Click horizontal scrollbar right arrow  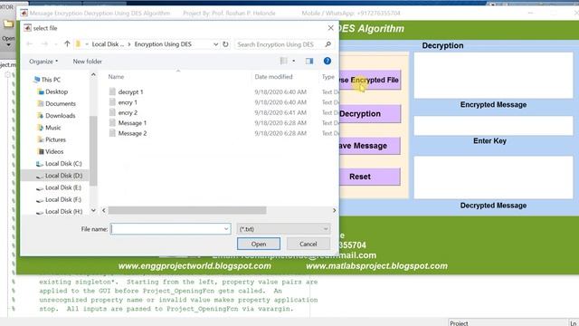click(x=334, y=210)
